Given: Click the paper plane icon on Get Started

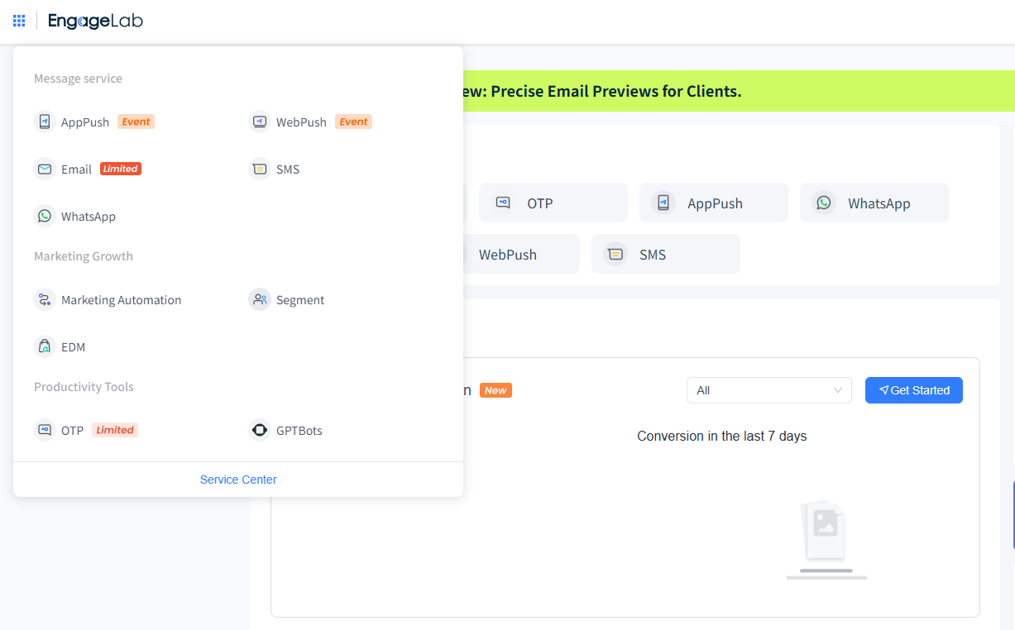Looking at the screenshot, I should [883, 390].
